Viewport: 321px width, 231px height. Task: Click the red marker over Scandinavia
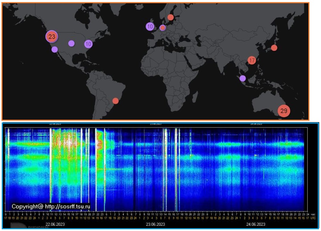tap(170, 17)
